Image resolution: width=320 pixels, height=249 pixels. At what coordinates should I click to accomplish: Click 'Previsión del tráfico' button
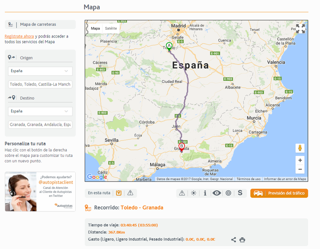[279, 193]
